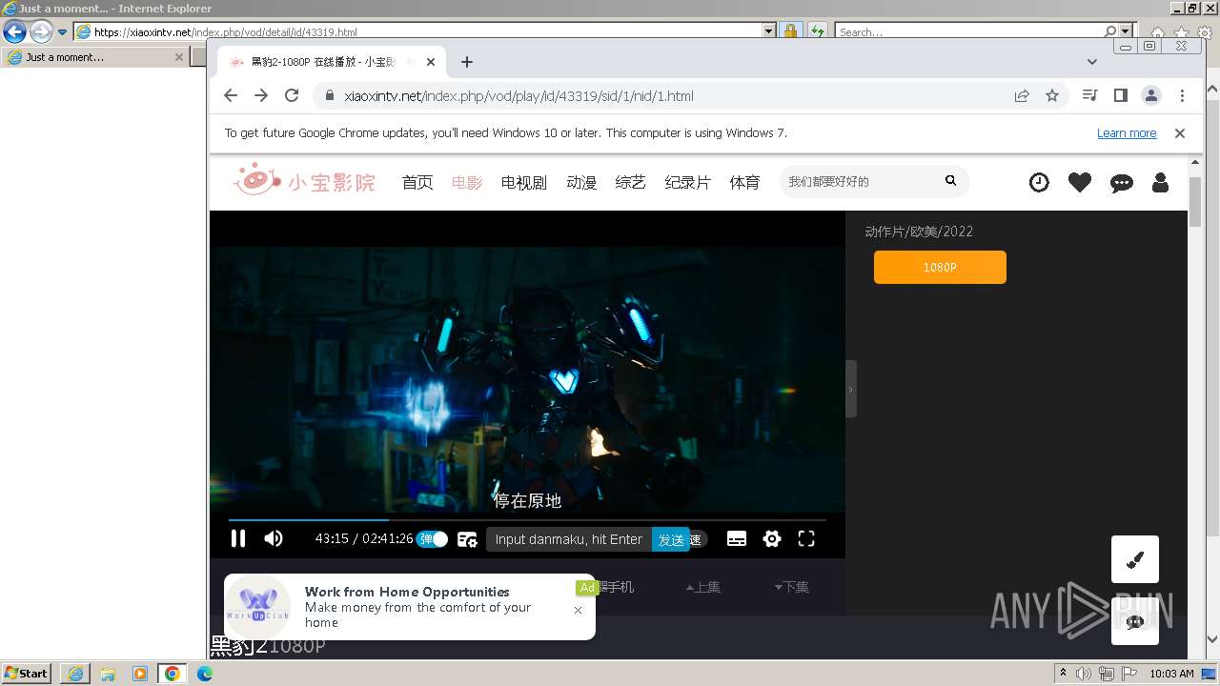Open Chrome side panel

pyautogui.click(x=1121, y=95)
